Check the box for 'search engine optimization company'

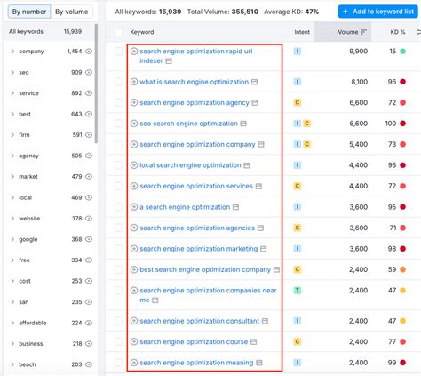(119, 144)
